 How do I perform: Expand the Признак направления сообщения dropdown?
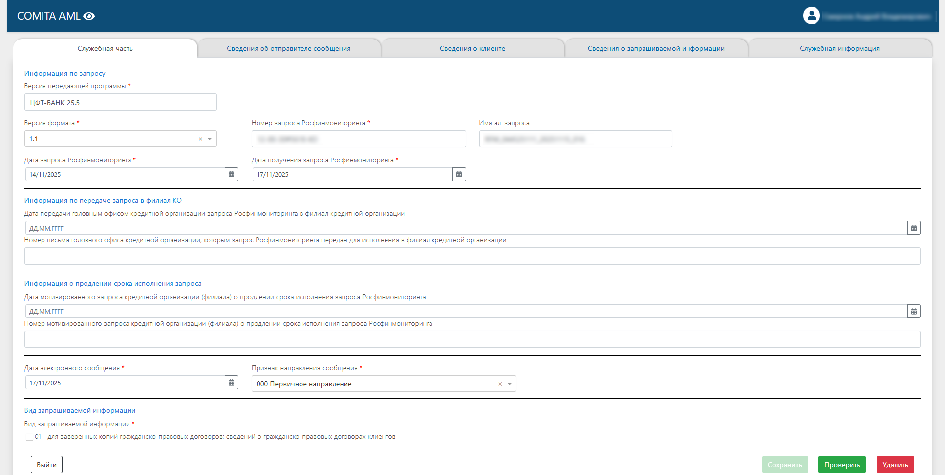(x=510, y=384)
